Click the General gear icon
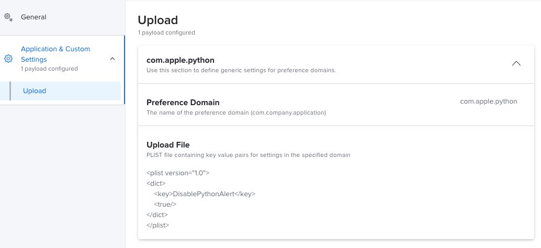 [8, 17]
